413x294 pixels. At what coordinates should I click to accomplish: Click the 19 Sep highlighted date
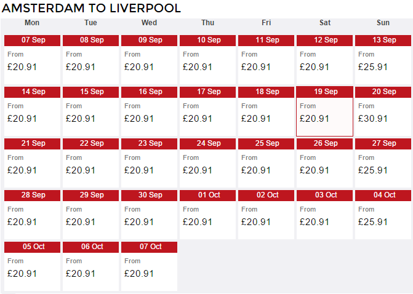click(324, 111)
